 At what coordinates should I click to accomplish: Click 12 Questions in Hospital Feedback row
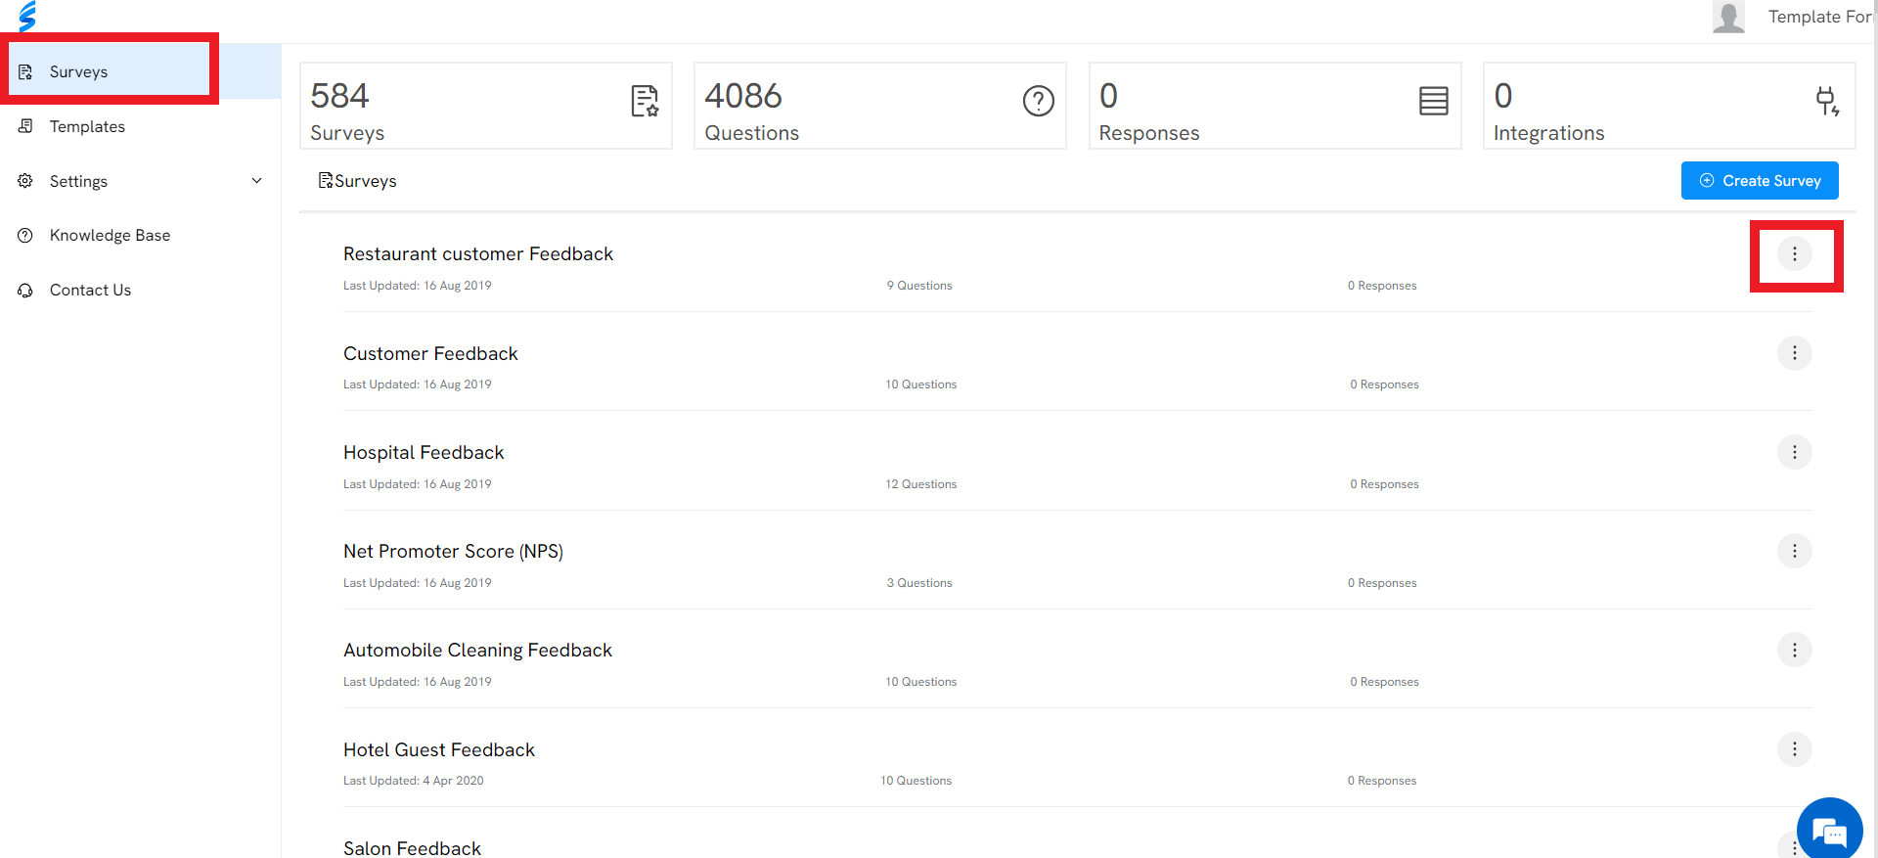pyautogui.click(x=921, y=484)
